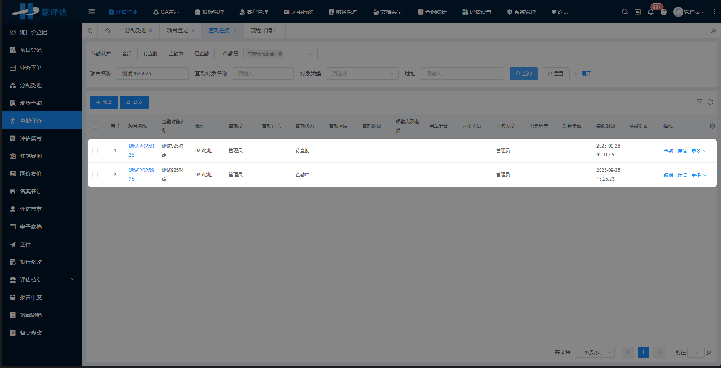Viewport: 721px width, 368px height.
Task: Open column settings via the gear icon
Action: (x=712, y=126)
